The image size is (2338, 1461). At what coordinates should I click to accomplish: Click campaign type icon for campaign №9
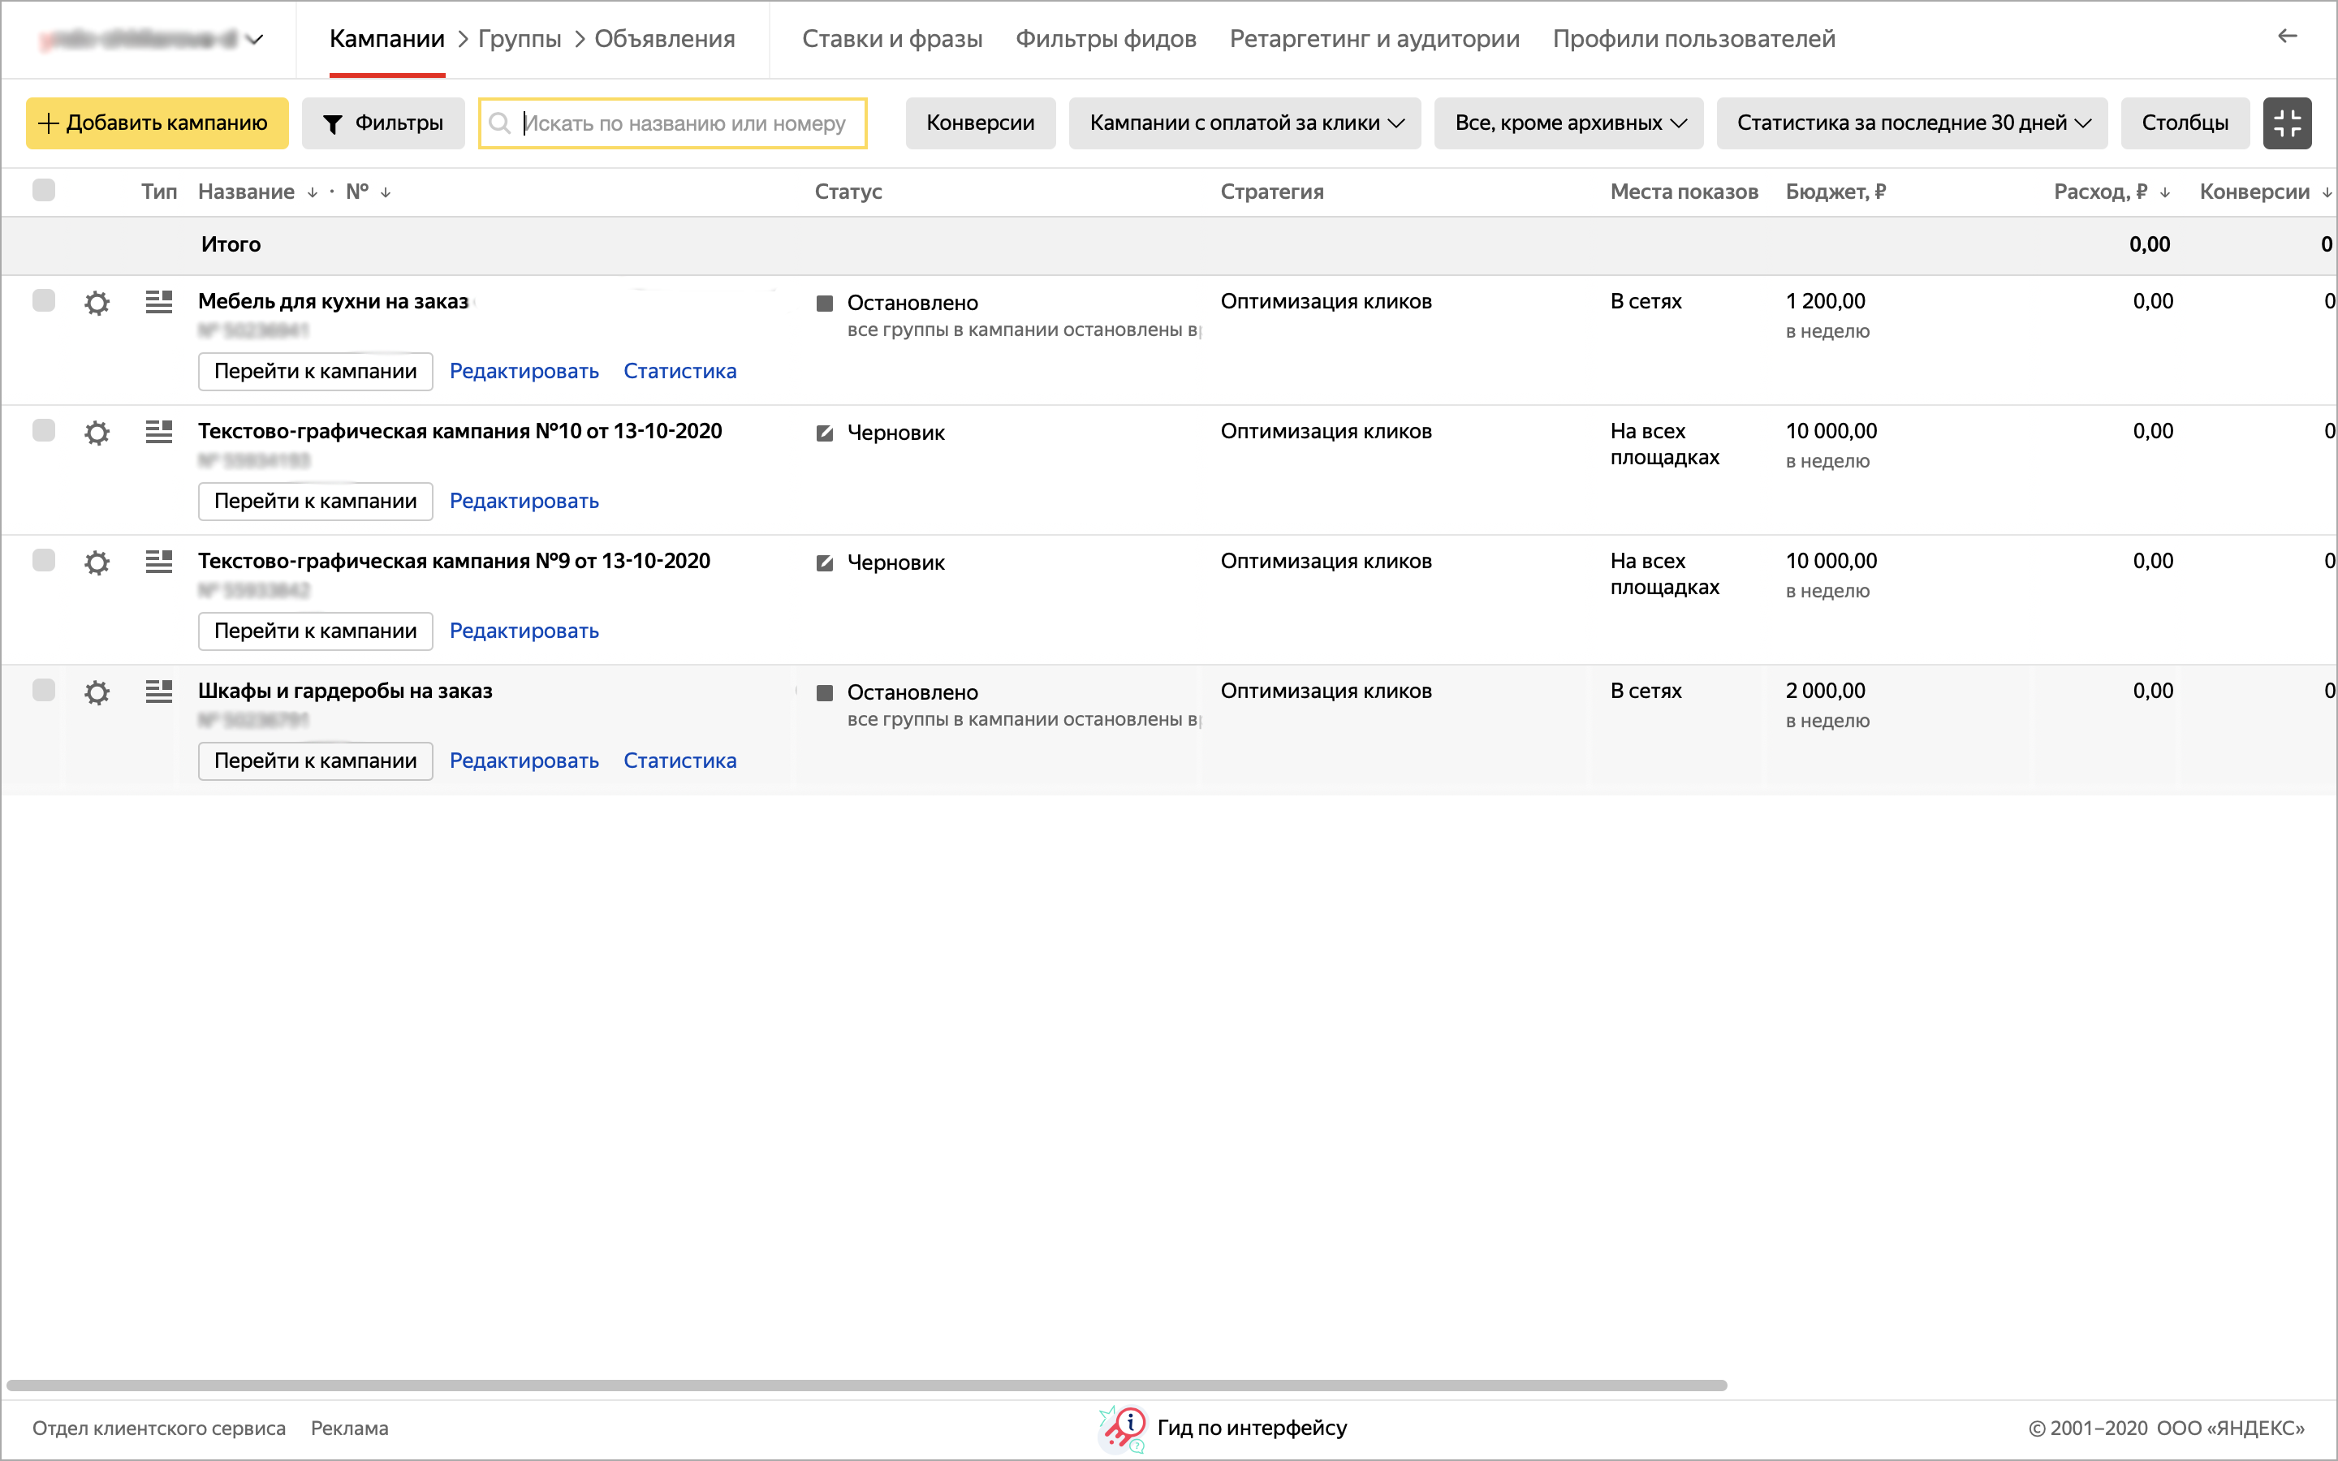click(158, 562)
